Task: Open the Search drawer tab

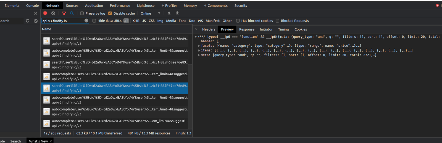Action: pyautogui.click(x=15, y=141)
